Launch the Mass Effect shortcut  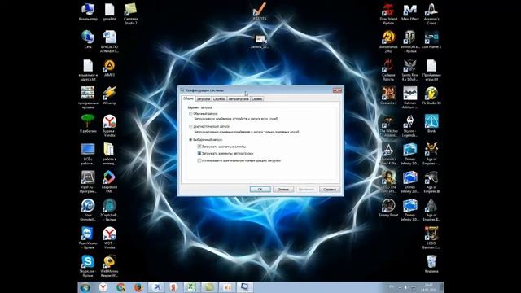coord(410,12)
